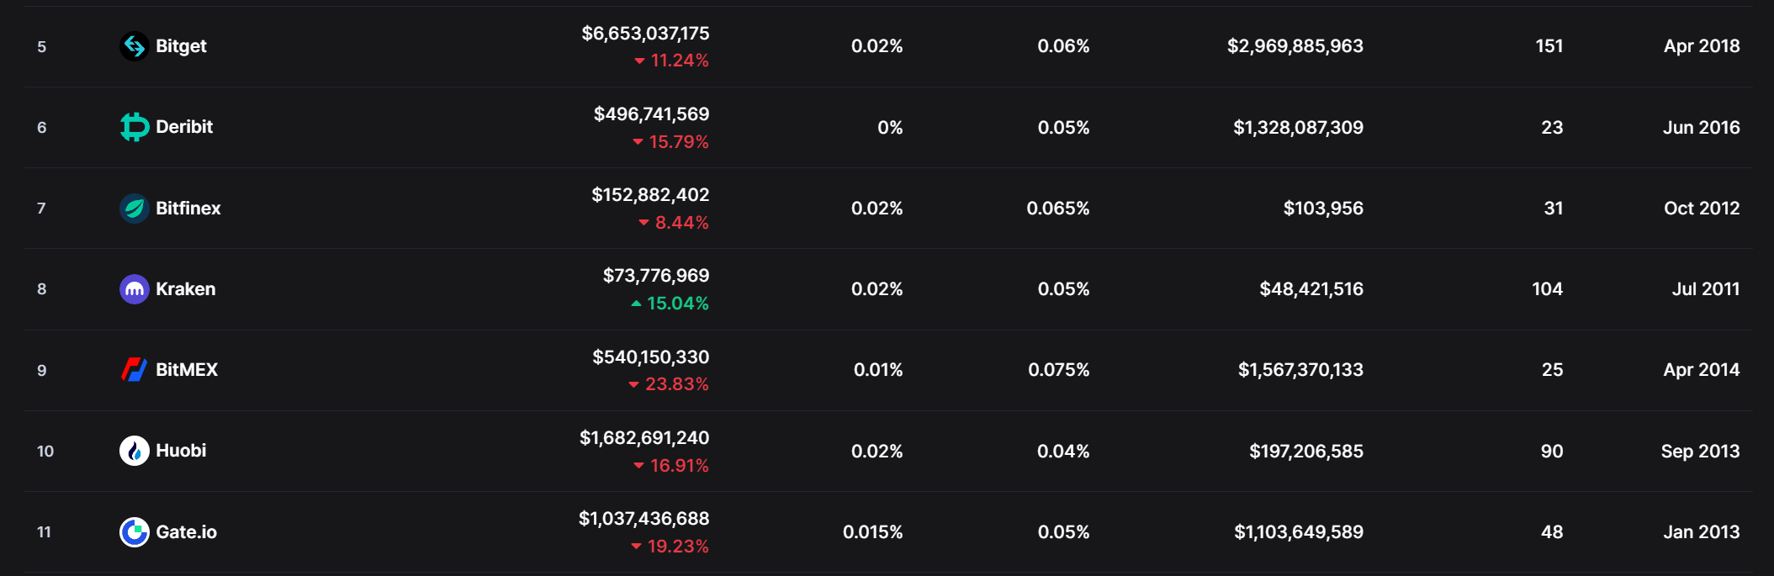The image size is (1774, 576).
Task: Click Bitget's volume figure $6,653,037,175
Action: point(645,34)
